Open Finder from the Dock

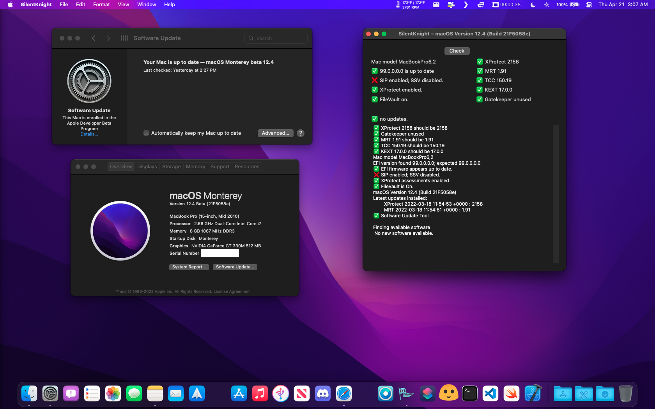[29, 393]
